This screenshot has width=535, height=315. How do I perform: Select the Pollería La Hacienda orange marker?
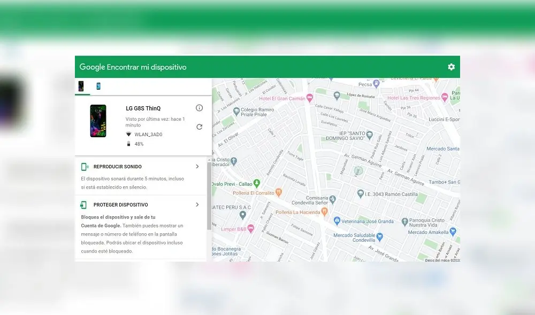324,212
